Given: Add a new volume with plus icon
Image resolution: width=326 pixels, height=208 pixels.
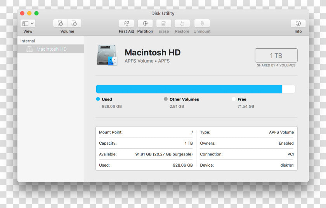Looking at the screenshot, I should (x=60, y=24).
